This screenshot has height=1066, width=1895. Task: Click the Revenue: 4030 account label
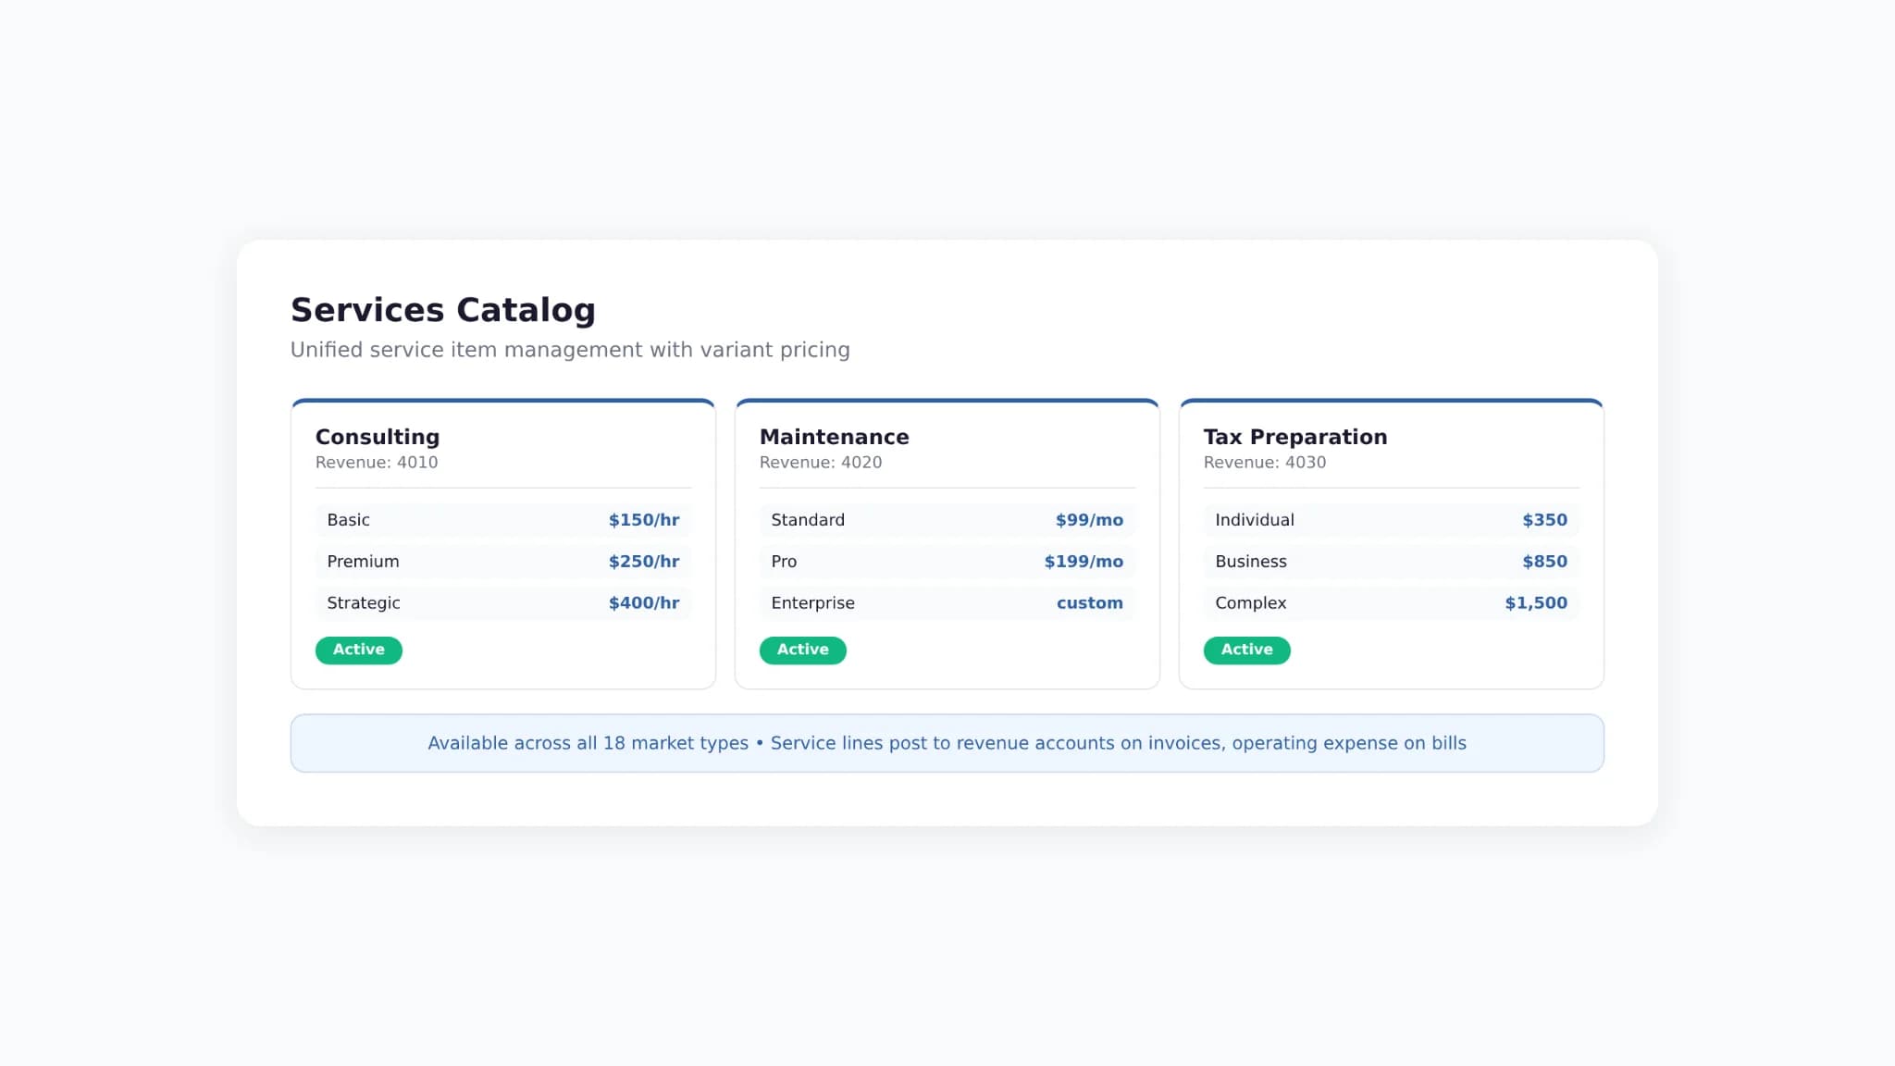click(1265, 463)
